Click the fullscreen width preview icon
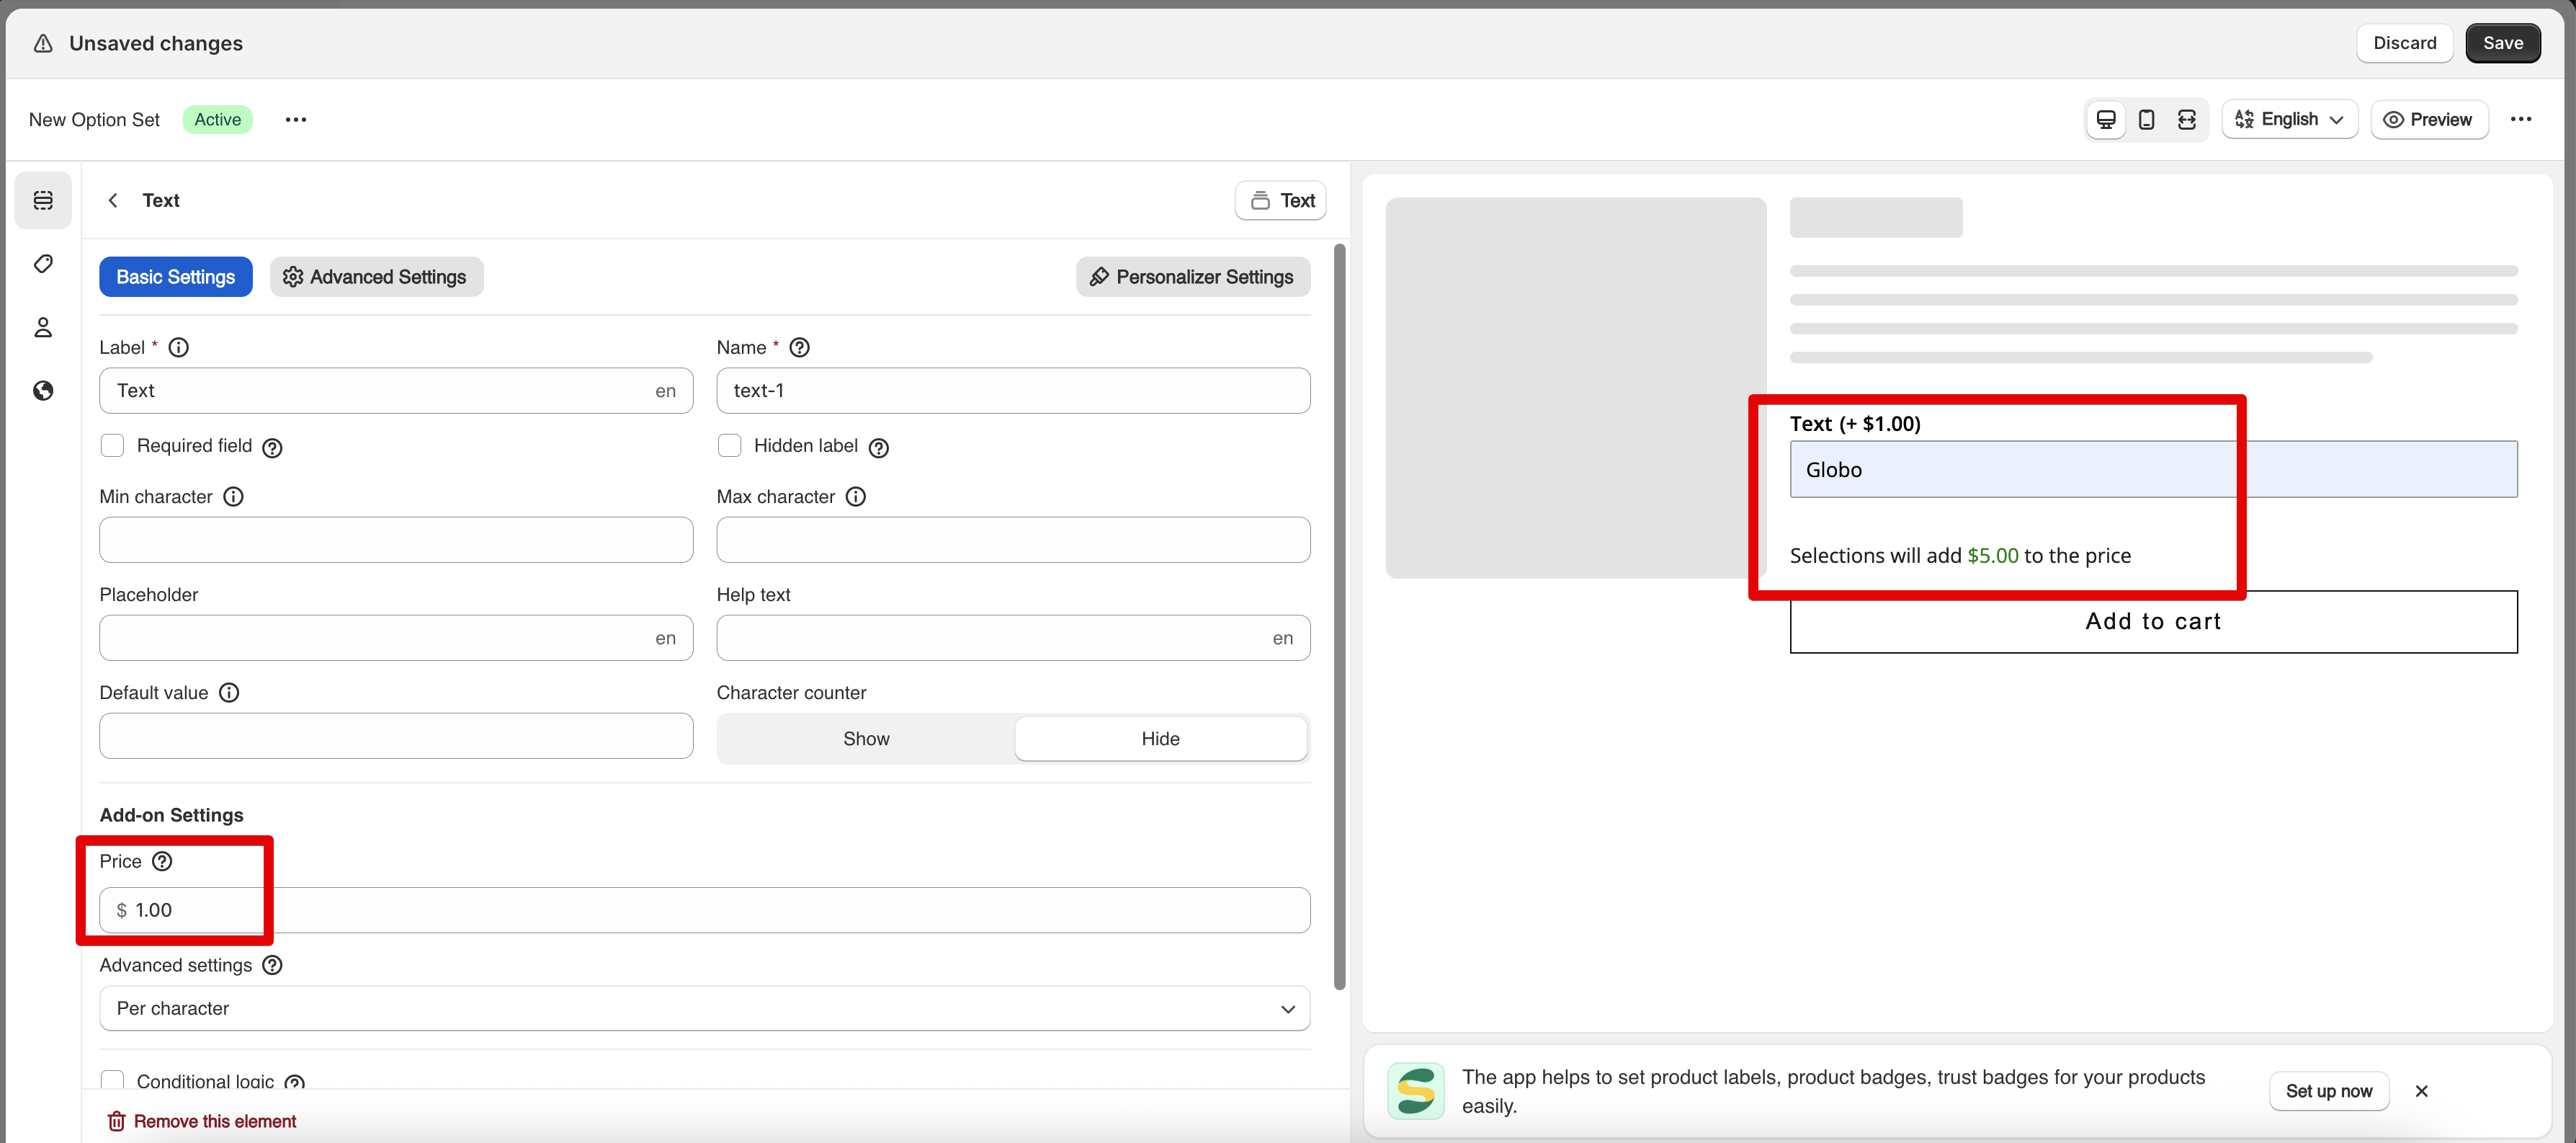The width and height of the screenshot is (2576, 1143). tap(2187, 119)
